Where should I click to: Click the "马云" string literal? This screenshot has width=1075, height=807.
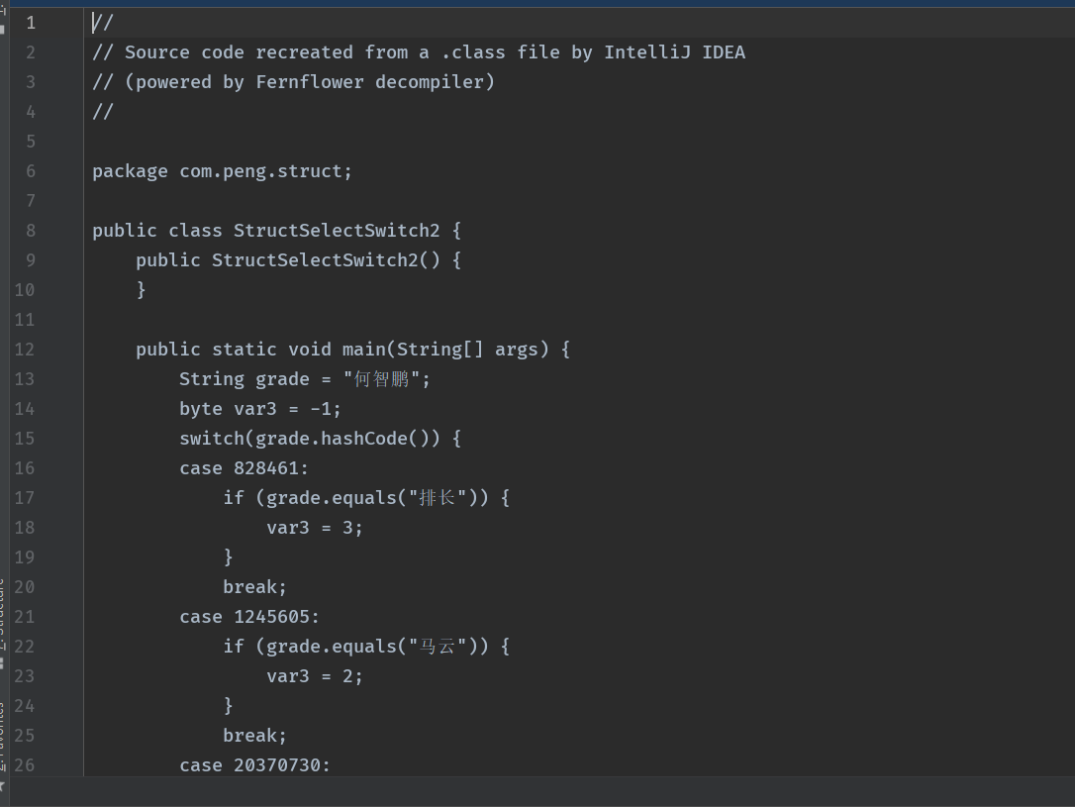pyautogui.click(x=436, y=646)
